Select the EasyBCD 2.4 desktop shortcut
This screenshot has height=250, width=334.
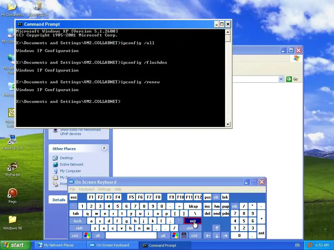(x=12, y=142)
